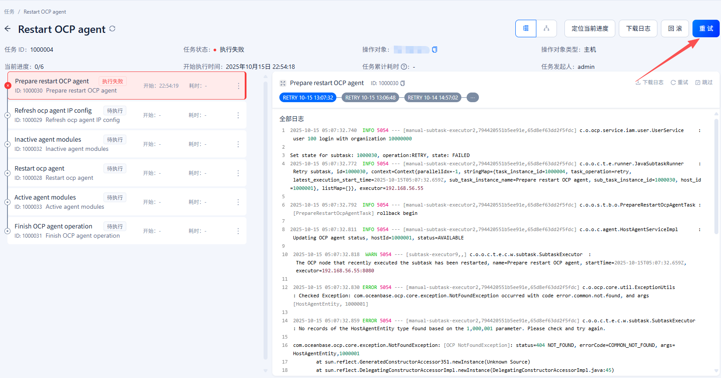Viewport: 721px width, 378px height.
Task: Open the more menu for Prepare restart OCP agent
Action: point(238,86)
